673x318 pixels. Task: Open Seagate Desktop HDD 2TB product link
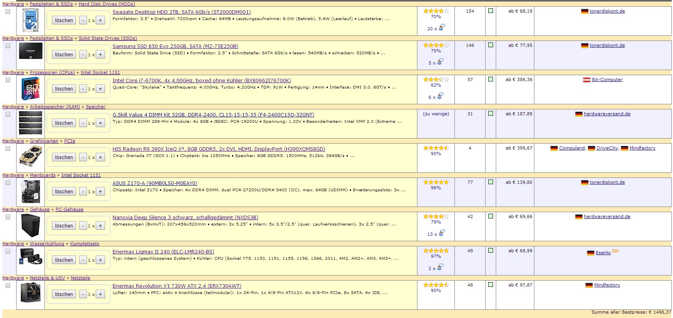(x=182, y=12)
